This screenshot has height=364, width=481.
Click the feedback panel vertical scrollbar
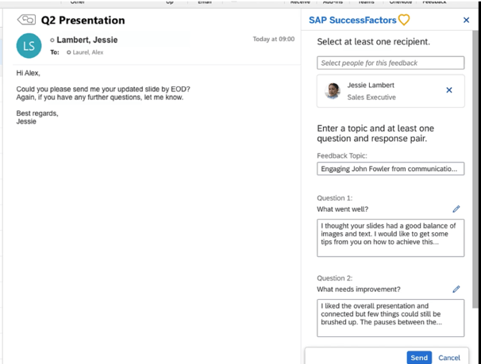click(x=475, y=159)
